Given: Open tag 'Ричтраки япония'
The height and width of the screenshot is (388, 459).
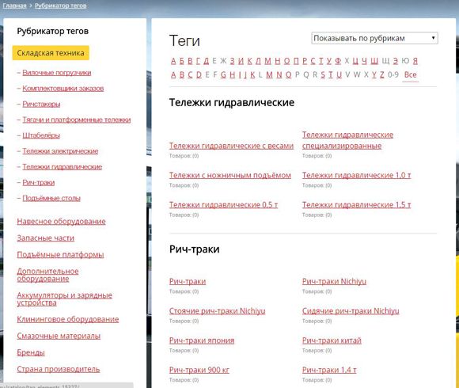Looking at the screenshot, I should [202, 340].
